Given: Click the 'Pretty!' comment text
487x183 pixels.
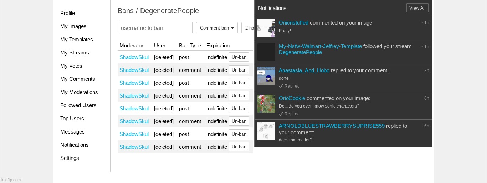Looking at the screenshot, I should coord(285,31).
